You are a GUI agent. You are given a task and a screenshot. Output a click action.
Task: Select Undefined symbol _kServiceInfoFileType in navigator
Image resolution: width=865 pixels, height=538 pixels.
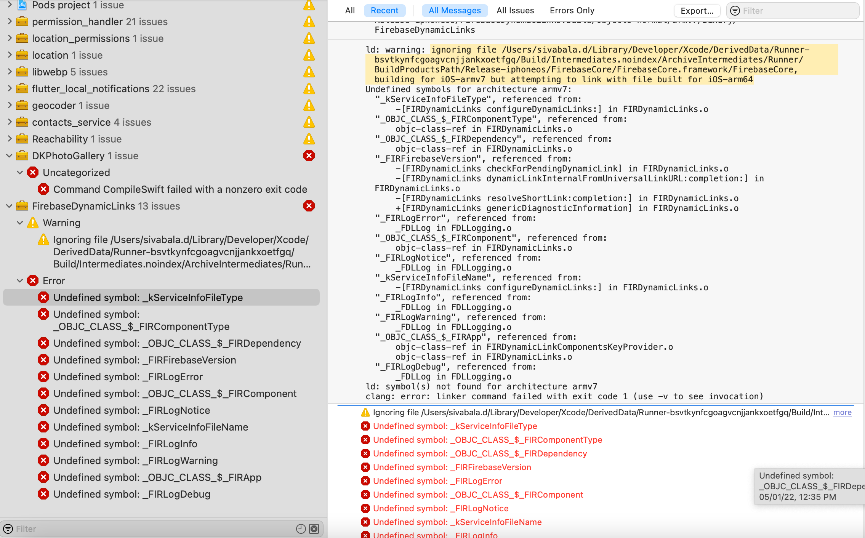(161, 298)
